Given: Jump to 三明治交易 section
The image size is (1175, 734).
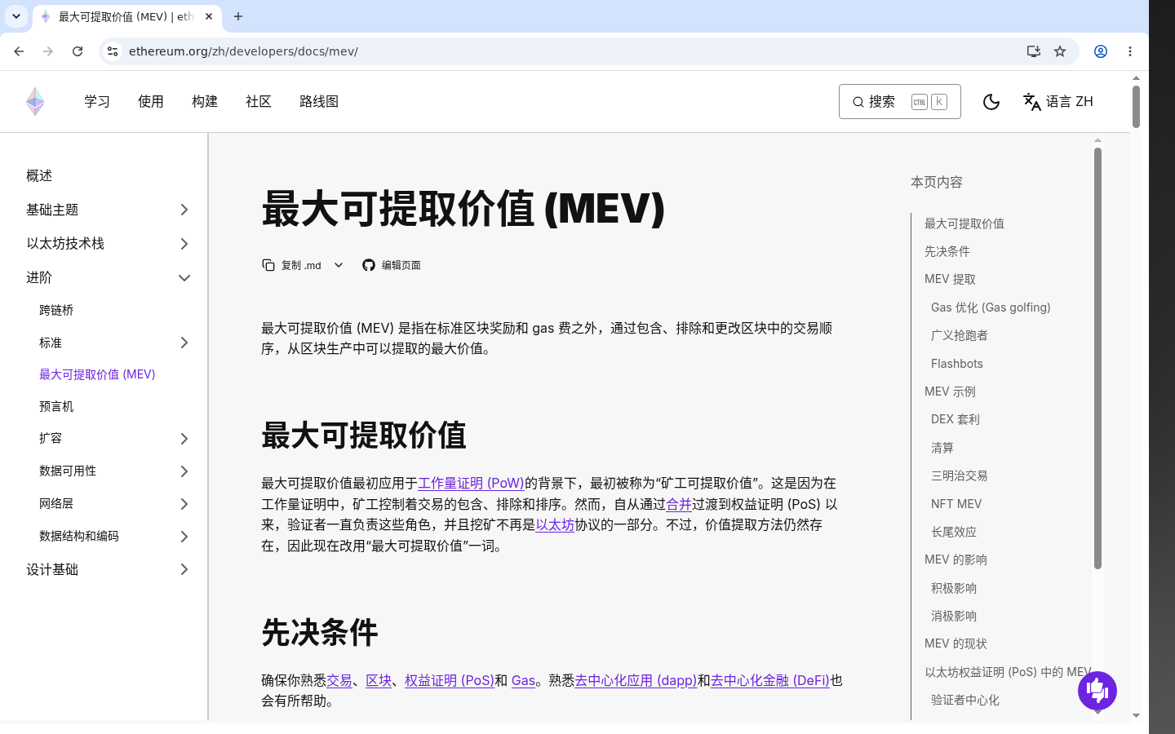Looking at the screenshot, I should pos(960,476).
